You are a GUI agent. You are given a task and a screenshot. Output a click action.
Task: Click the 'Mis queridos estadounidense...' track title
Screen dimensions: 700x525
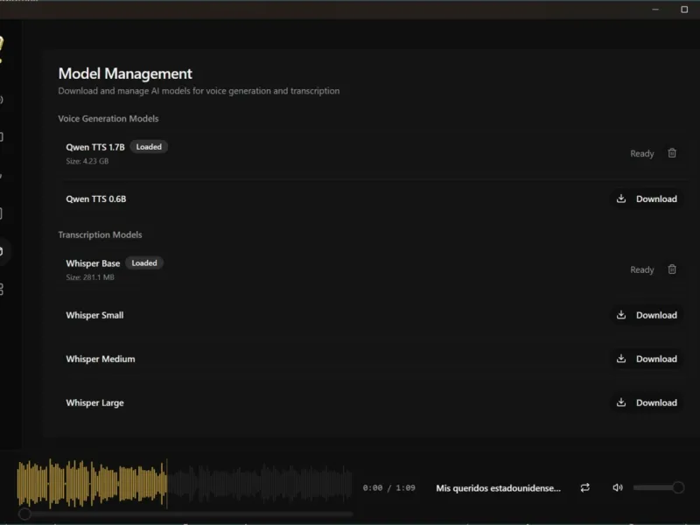498,488
